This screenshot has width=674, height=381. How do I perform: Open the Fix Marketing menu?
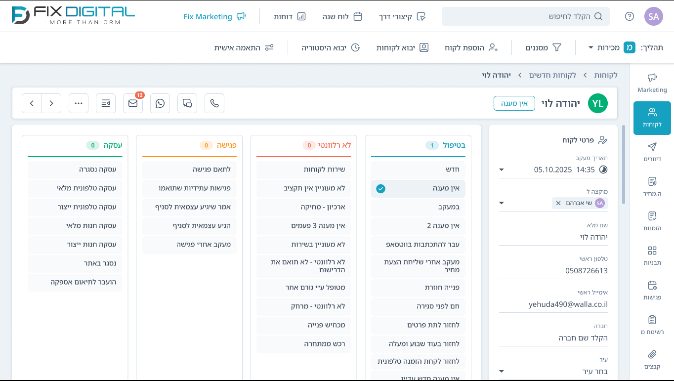pos(214,16)
